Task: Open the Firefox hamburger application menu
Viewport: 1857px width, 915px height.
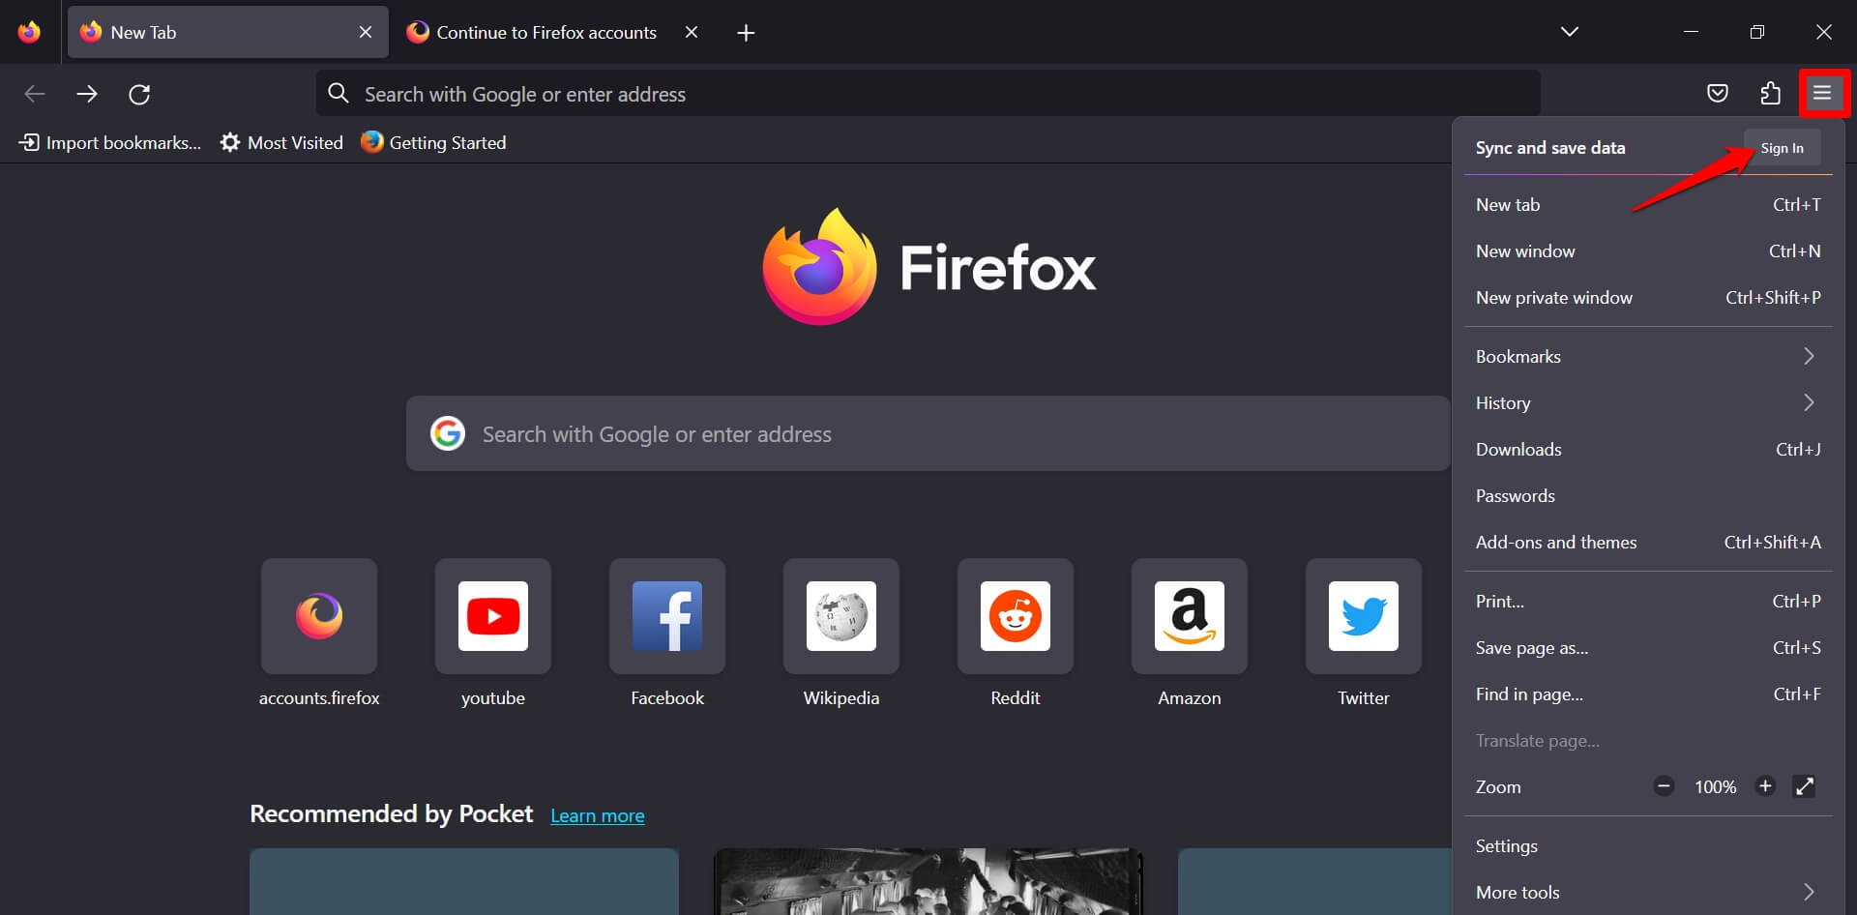Action: 1822,93
